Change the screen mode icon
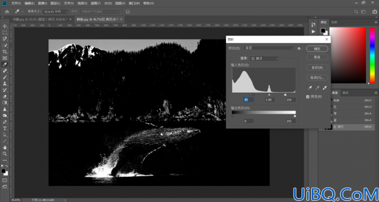Image resolution: width=379 pixels, height=202 pixels. point(5,186)
